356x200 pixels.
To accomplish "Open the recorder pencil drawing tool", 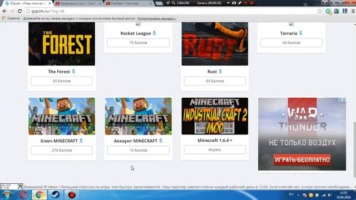I will point(240,3).
